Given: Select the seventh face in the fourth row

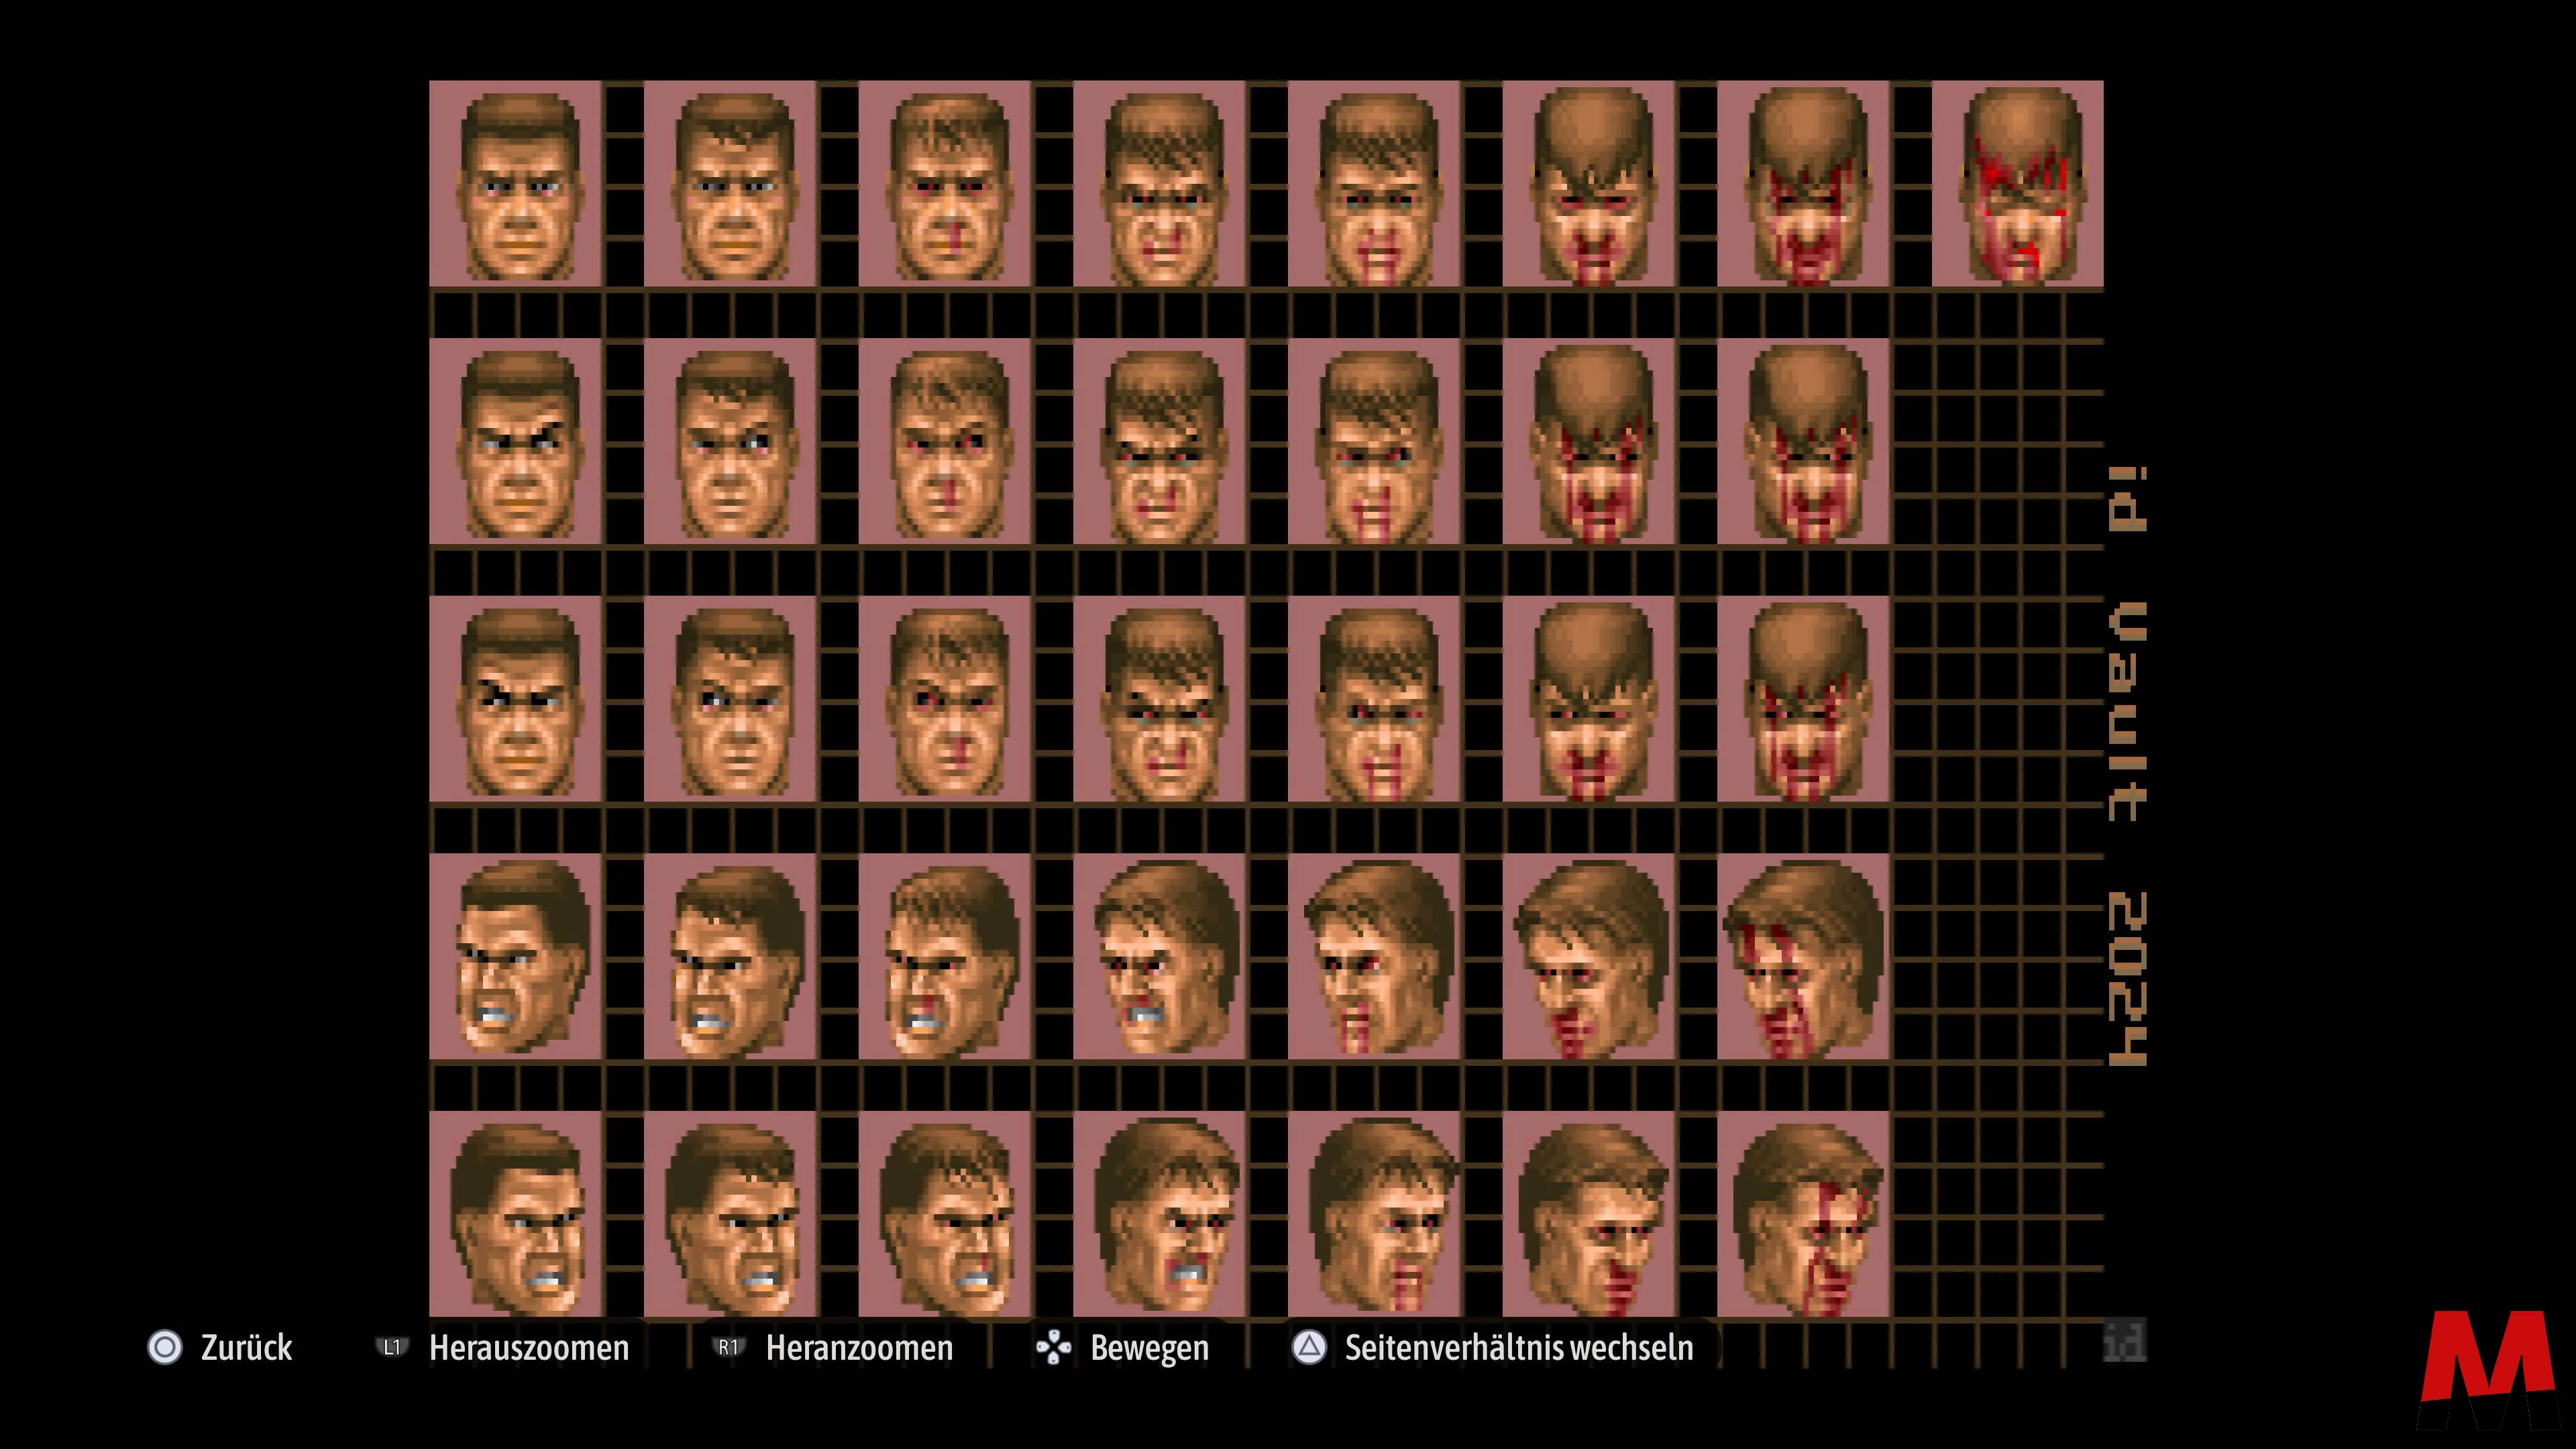Looking at the screenshot, I should coord(1804,956).
